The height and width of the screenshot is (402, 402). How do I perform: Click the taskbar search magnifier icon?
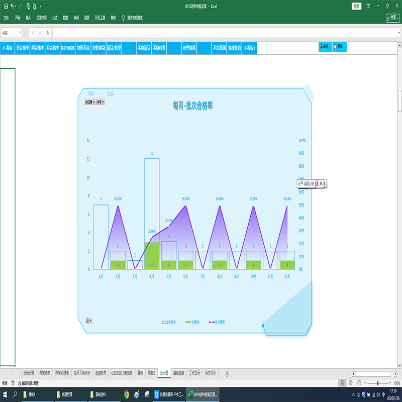coord(15,394)
